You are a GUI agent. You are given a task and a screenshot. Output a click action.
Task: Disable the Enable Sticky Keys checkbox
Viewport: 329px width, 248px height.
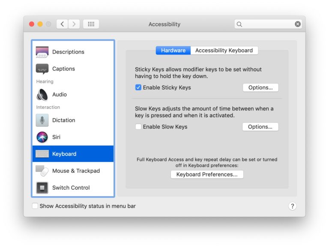138,87
